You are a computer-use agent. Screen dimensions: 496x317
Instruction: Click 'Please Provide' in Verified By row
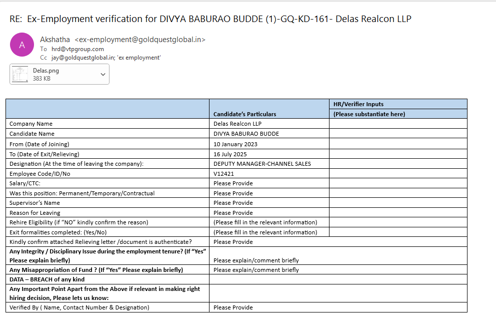[233, 307]
